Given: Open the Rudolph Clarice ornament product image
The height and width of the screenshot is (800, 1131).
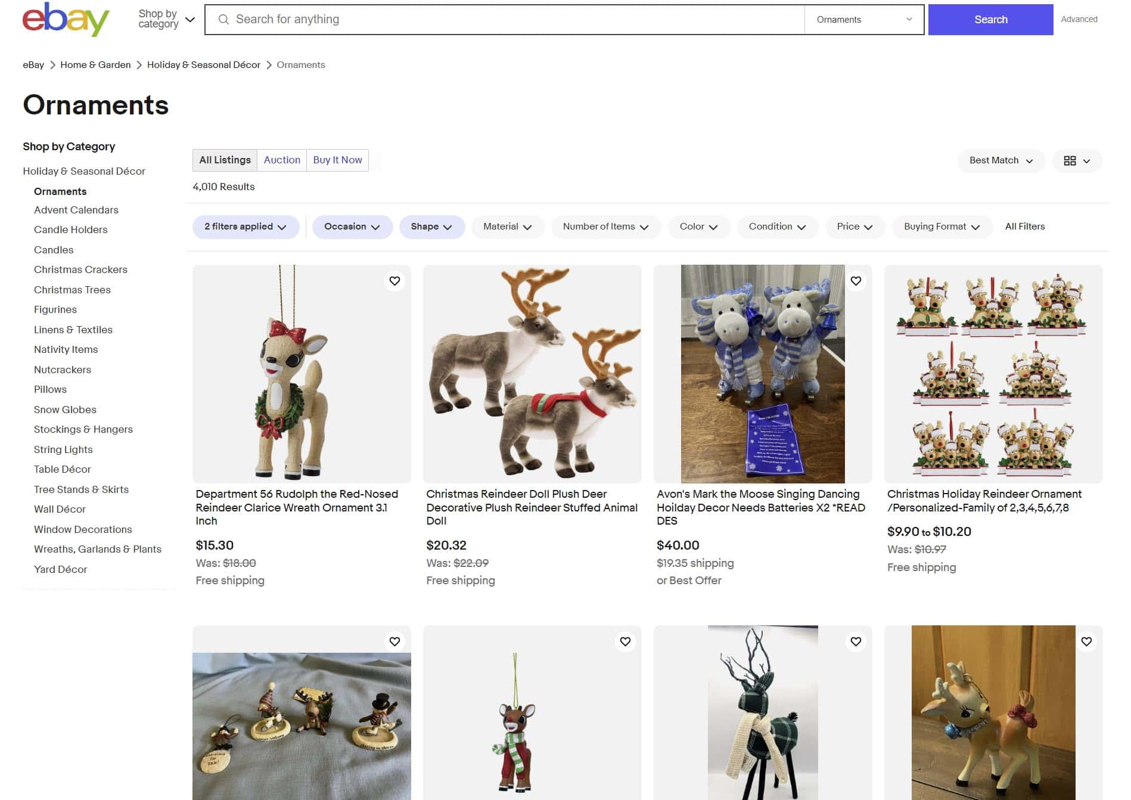Looking at the screenshot, I should pos(302,374).
